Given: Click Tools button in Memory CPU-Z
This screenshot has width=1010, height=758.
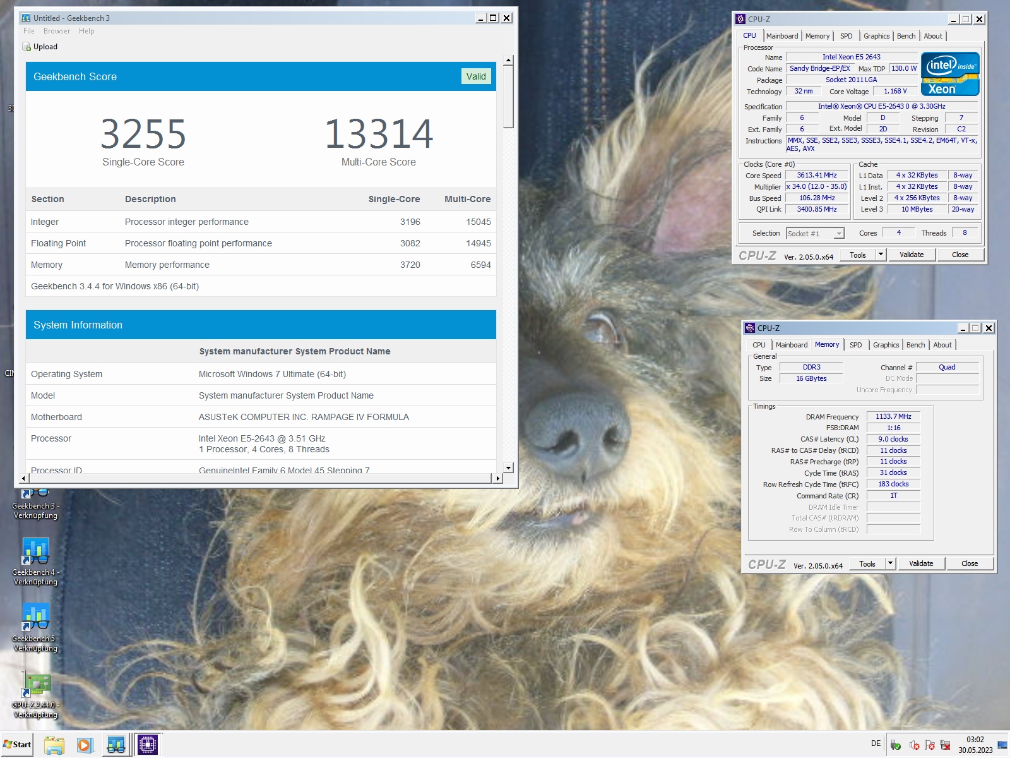Looking at the screenshot, I should click(867, 563).
